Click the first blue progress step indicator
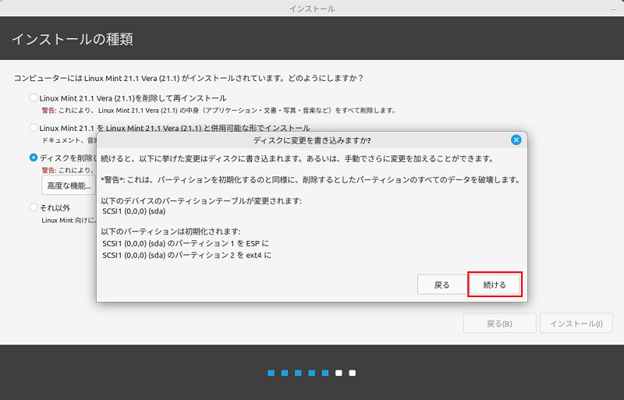The height and width of the screenshot is (400, 624). 271,373
